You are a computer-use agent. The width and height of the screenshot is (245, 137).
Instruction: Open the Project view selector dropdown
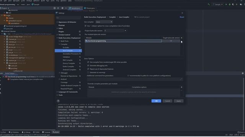[5, 8]
